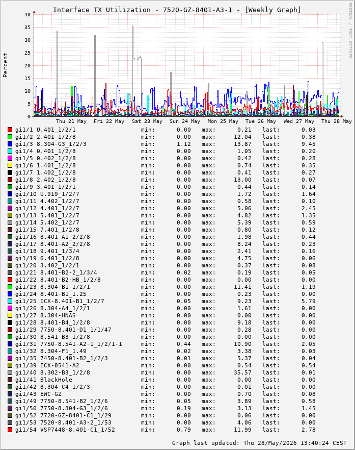This screenshot has width=355, height=450.
Task: Click the max value 12.04 for gi1/2
Action: tap(242, 137)
